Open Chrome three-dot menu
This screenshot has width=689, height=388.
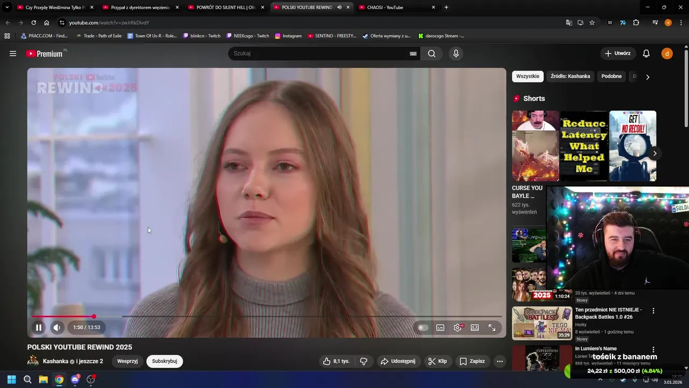click(x=680, y=23)
